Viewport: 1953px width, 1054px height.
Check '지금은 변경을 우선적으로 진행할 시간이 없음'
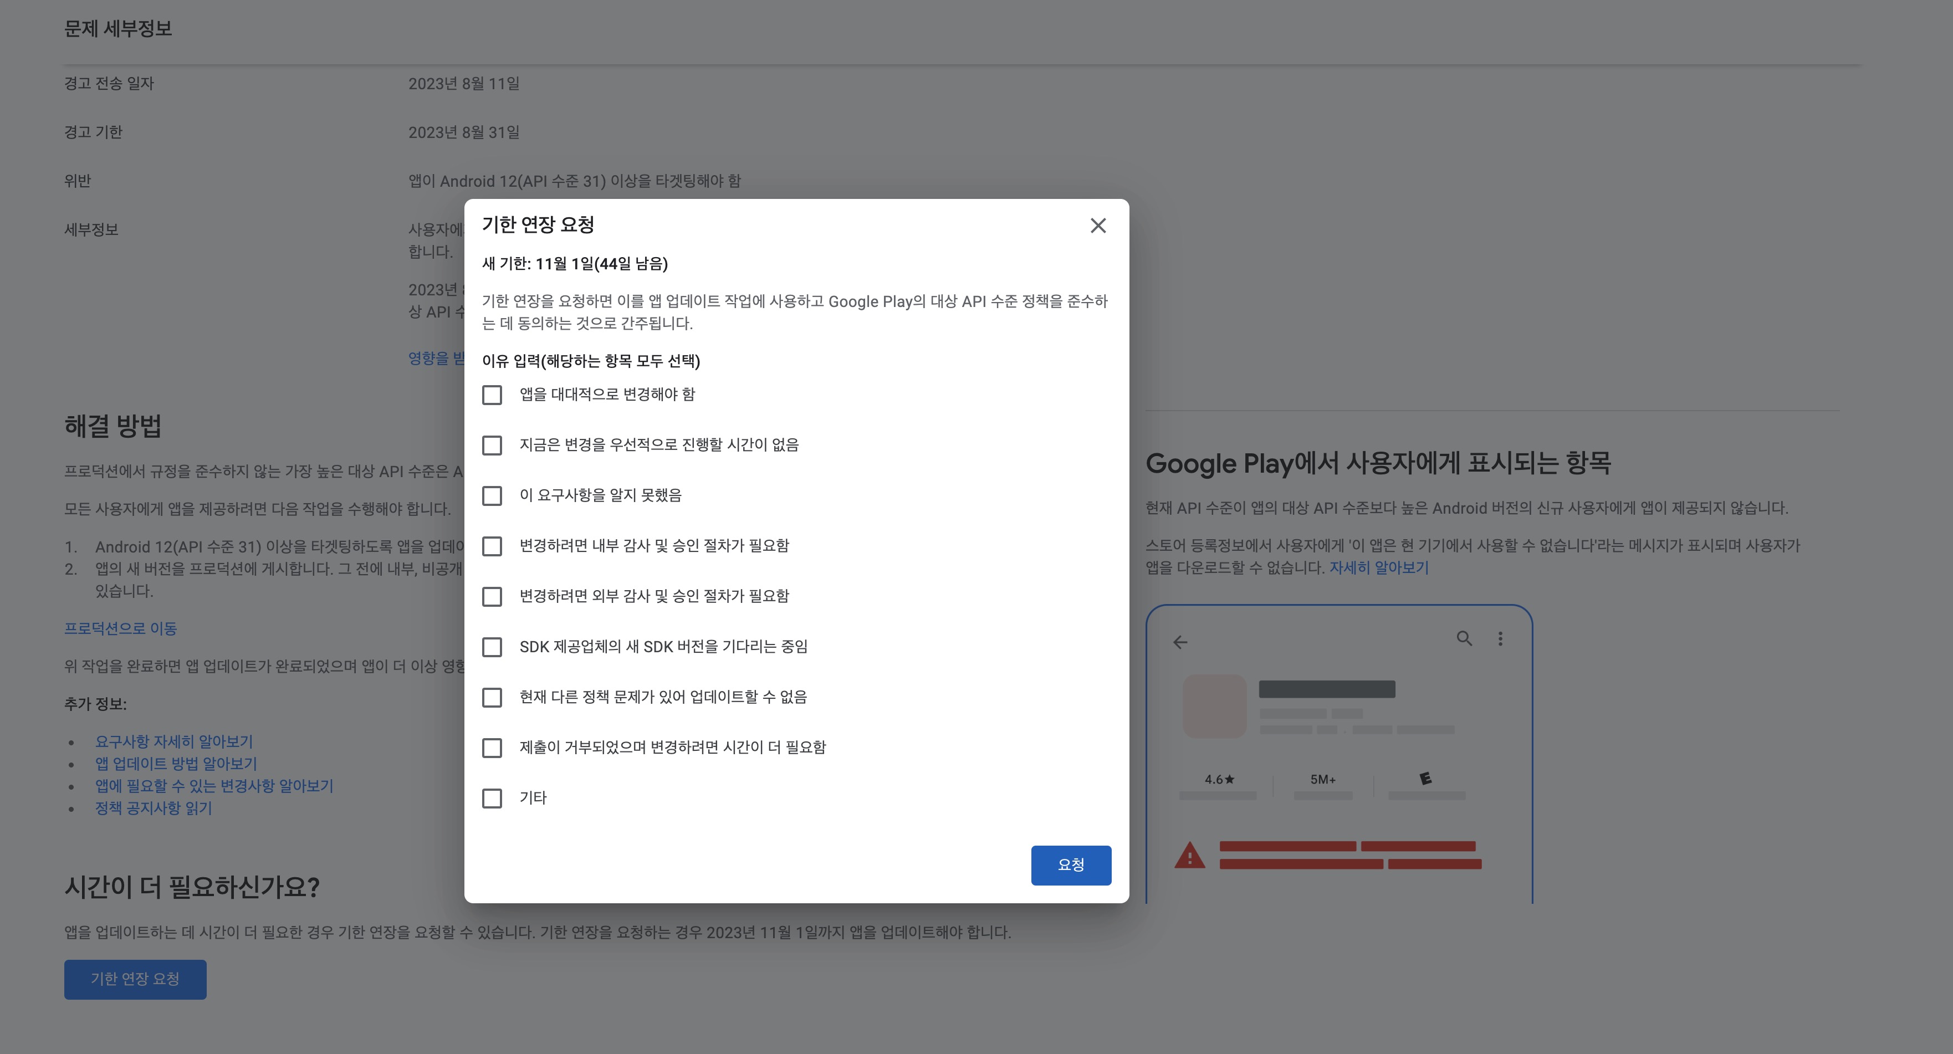tap(492, 445)
